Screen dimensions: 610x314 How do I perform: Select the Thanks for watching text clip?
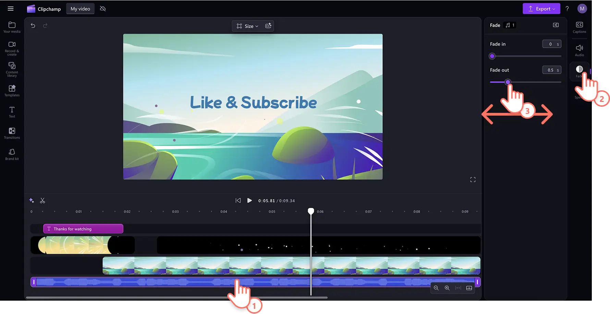tap(83, 229)
